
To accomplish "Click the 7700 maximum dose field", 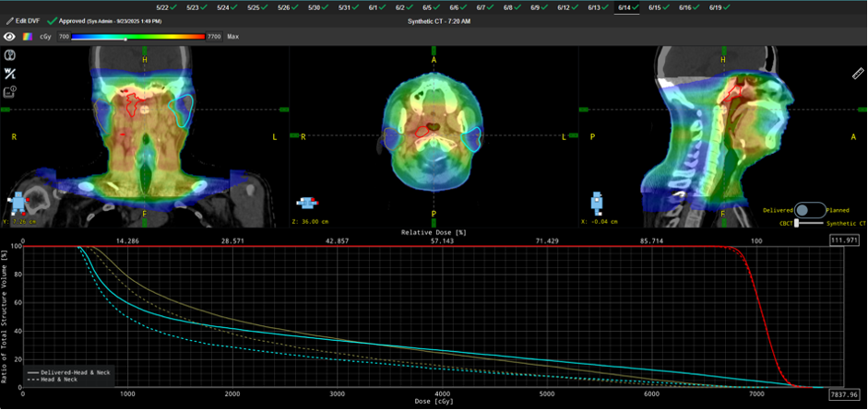I will pos(214,37).
